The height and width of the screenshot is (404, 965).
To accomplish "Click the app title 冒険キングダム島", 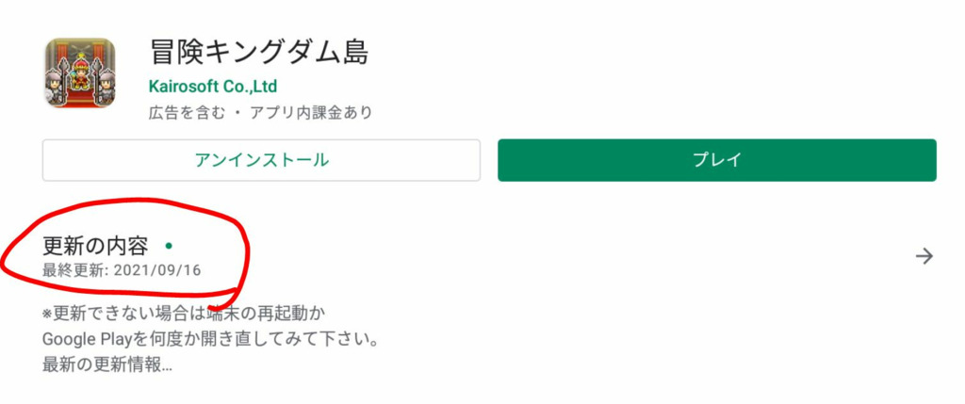I will click(259, 53).
